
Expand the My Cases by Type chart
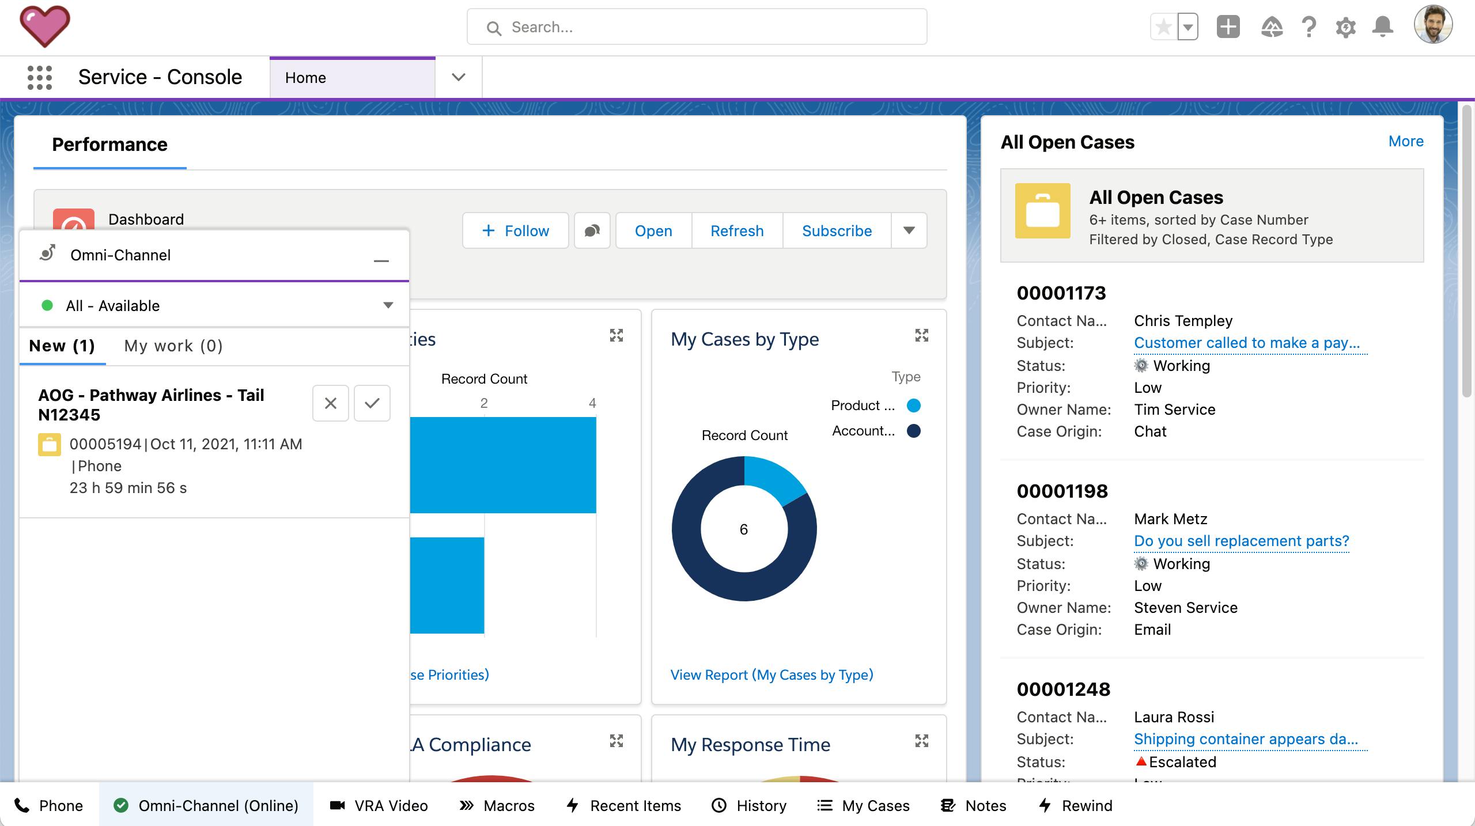tap(921, 335)
